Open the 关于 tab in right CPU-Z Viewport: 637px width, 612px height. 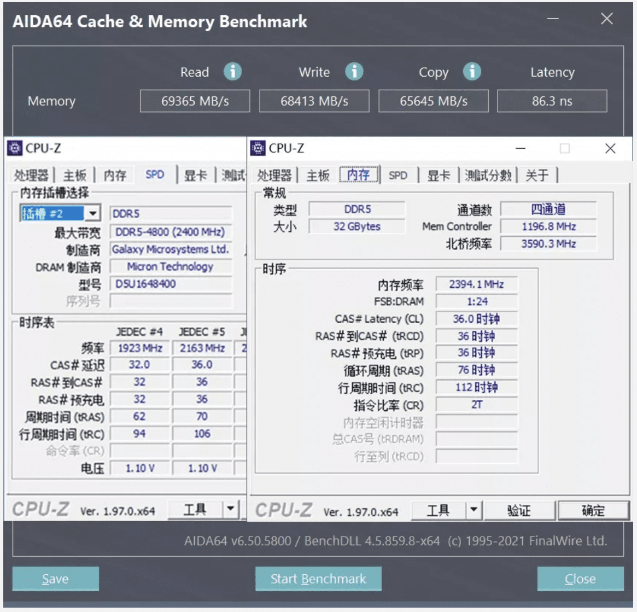point(536,175)
